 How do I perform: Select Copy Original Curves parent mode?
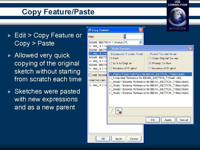(150, 58)
